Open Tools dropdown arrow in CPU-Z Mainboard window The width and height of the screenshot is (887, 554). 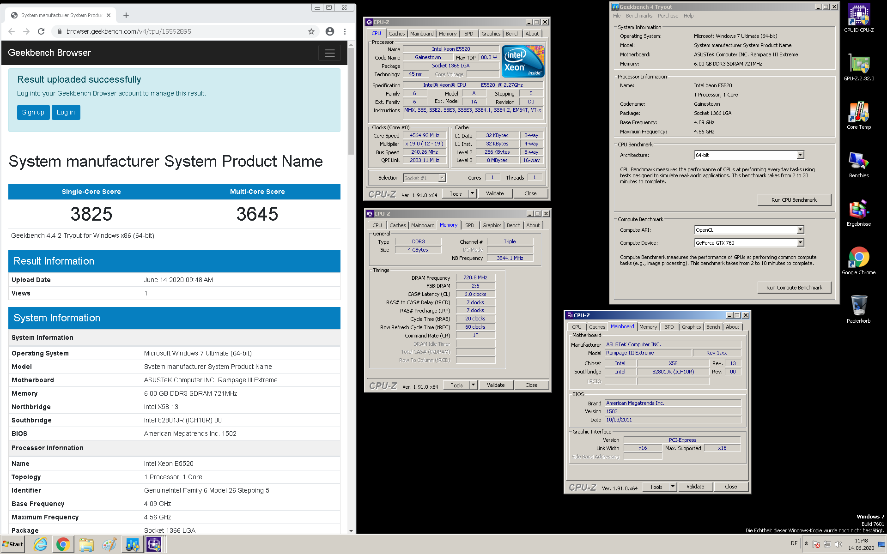coord(673,487)
